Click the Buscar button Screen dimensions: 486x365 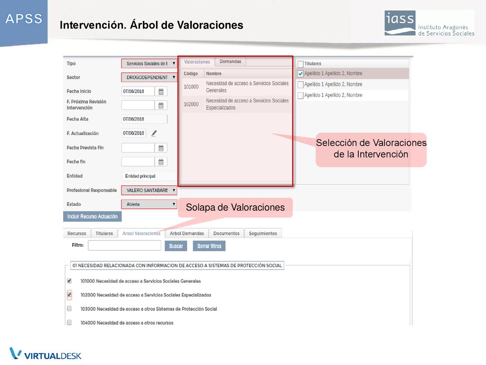(176, 246)
